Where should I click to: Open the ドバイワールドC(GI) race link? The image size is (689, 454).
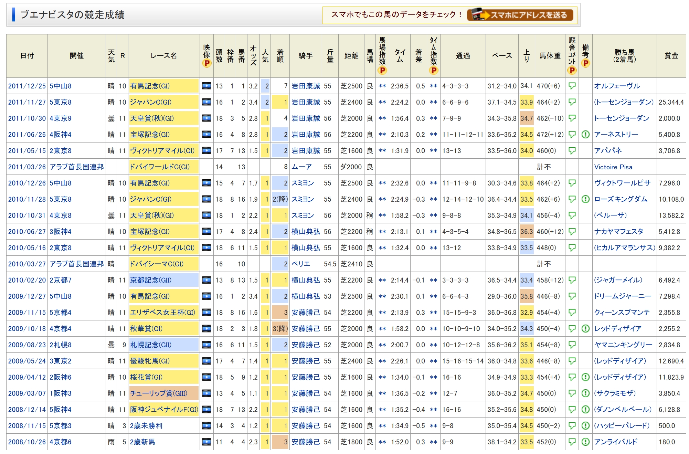pyautogui.click(x=160, y=167)
